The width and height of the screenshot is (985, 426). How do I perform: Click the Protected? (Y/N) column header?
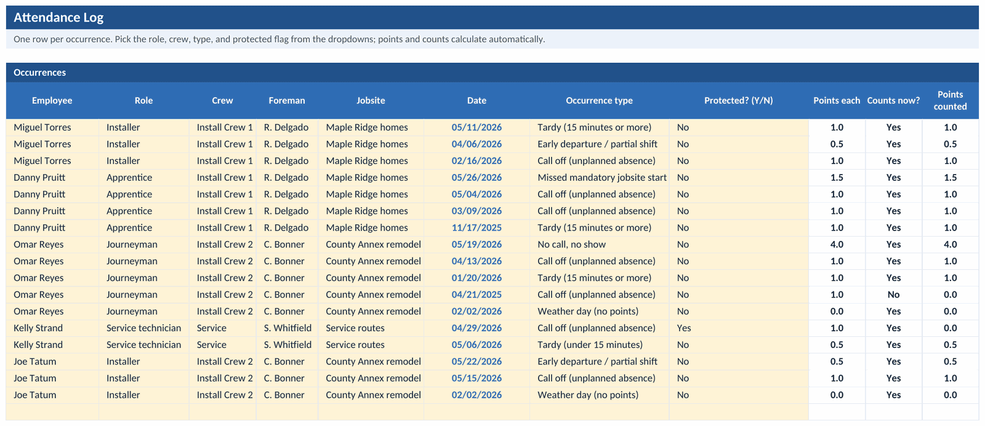click(738, 100)
